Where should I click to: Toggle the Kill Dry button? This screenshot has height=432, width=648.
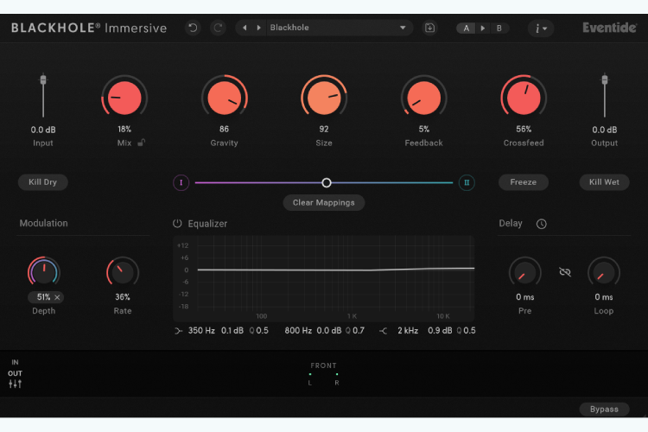pyautogui.click(x=42, y=182)
